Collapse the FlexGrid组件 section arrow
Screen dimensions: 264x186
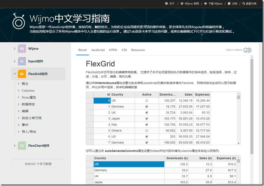tap(15, 74)
